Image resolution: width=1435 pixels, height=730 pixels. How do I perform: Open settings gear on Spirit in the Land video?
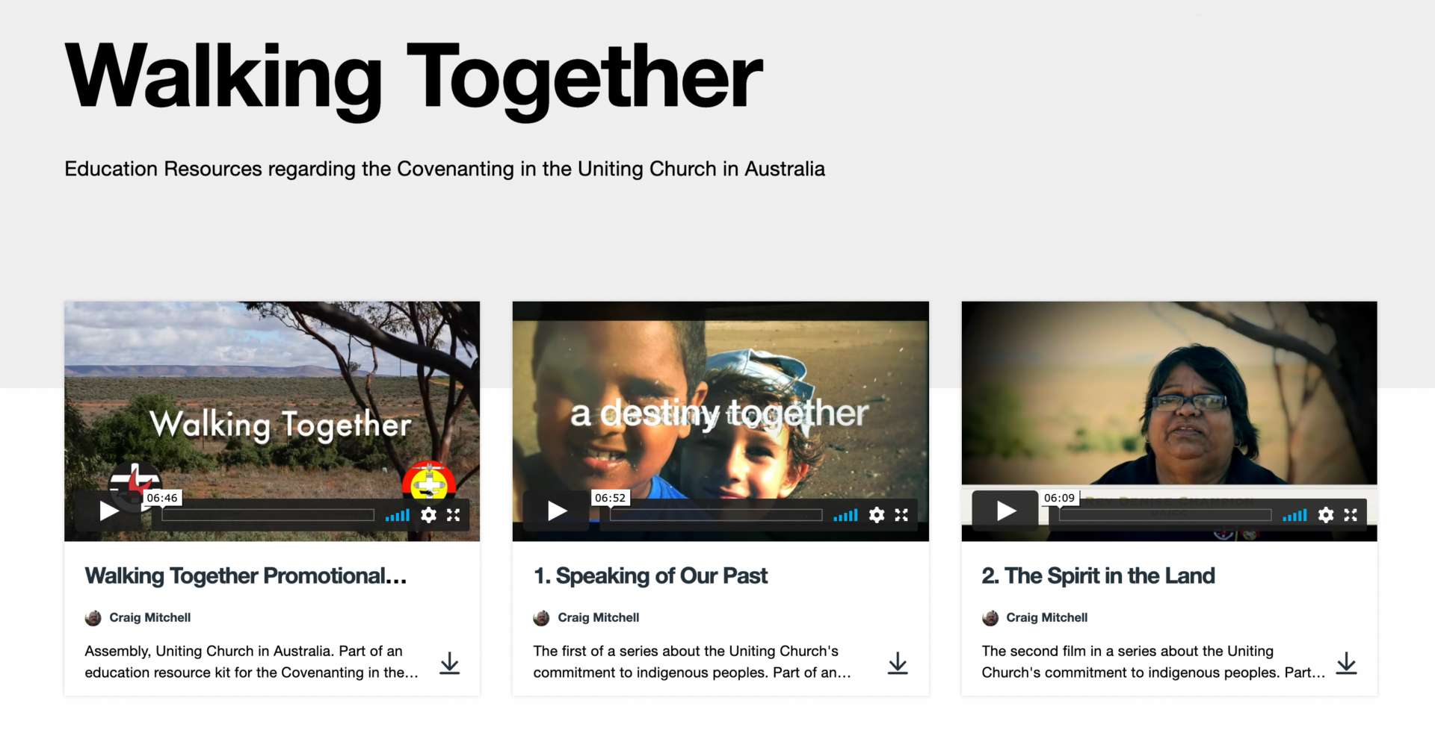pos(1326,515)
